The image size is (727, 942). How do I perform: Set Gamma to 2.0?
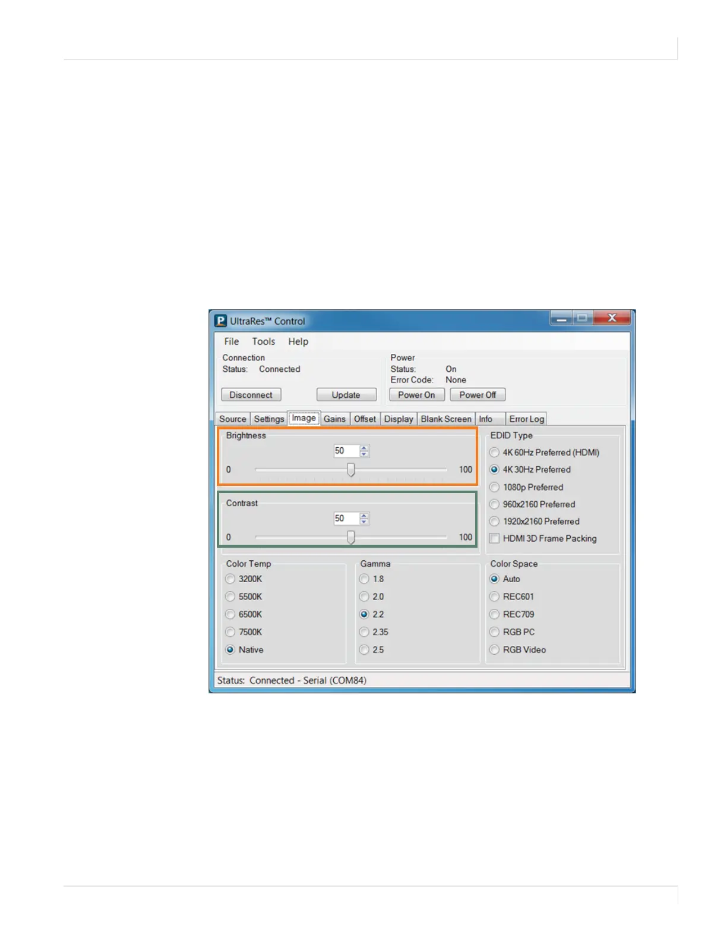point(372,597)
